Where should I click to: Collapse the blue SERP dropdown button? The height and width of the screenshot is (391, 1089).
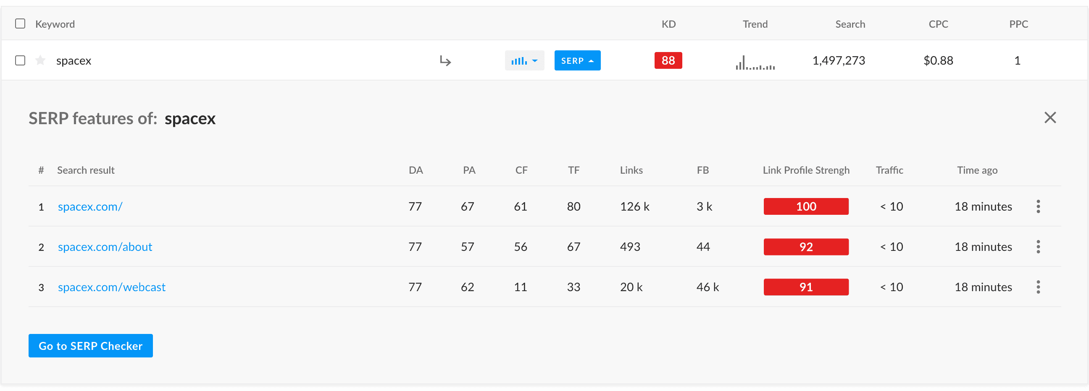pos(577,60)
